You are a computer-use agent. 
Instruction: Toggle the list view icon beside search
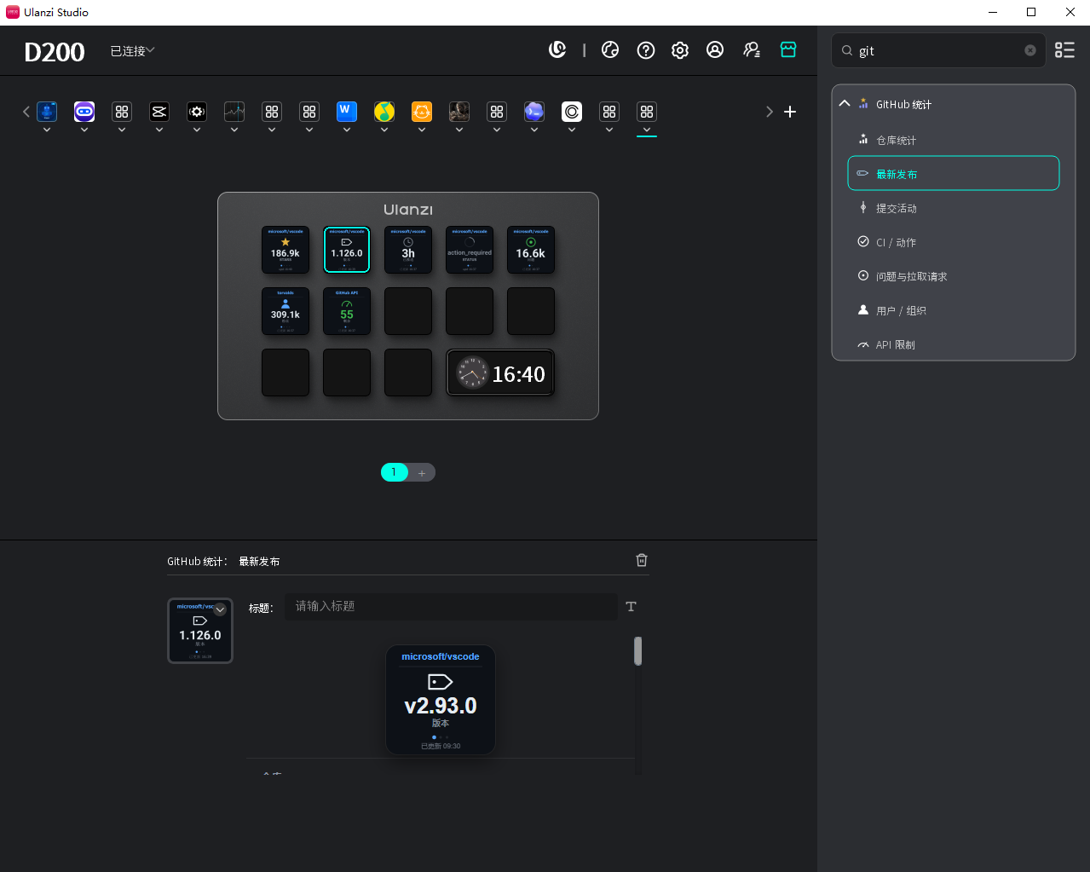[1064, 50]
